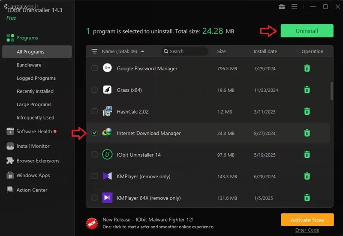This screenshot has width=343, height=236.
Task: Switch to Large Programs list
Action: [34, 105]
